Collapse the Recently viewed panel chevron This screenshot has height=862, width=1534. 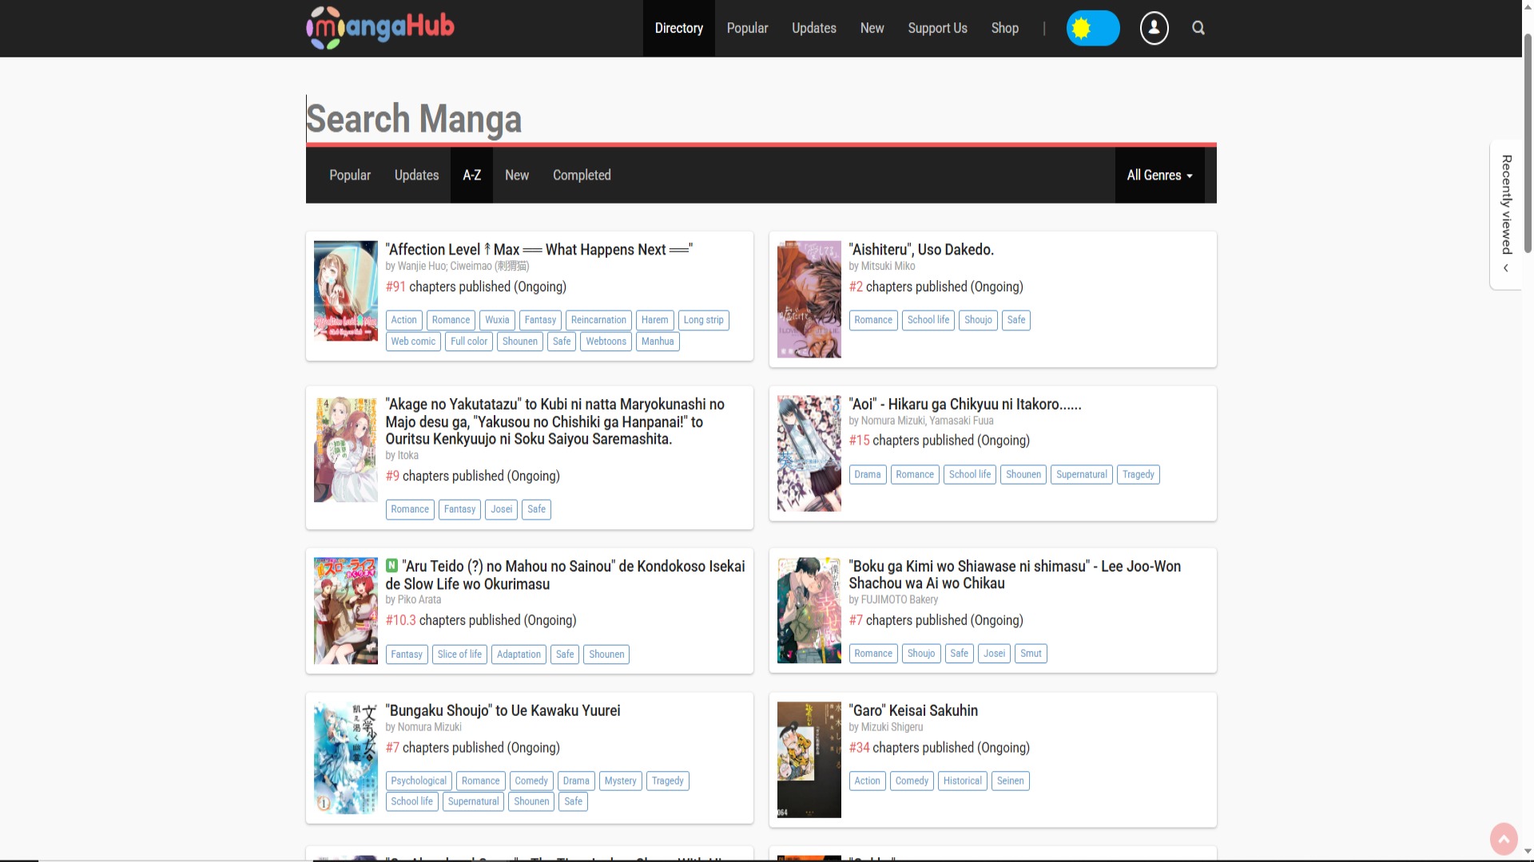(1506, 268)
